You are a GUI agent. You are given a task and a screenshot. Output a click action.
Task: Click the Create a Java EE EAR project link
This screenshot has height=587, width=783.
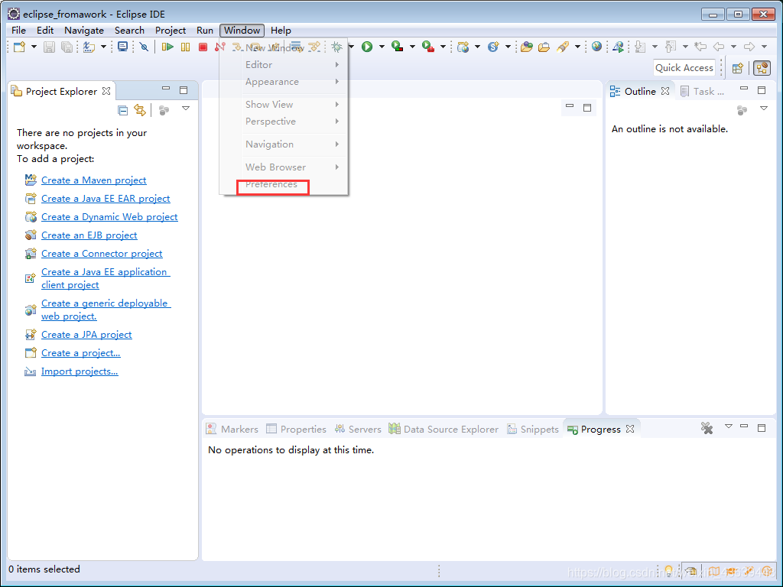point(106,199)
